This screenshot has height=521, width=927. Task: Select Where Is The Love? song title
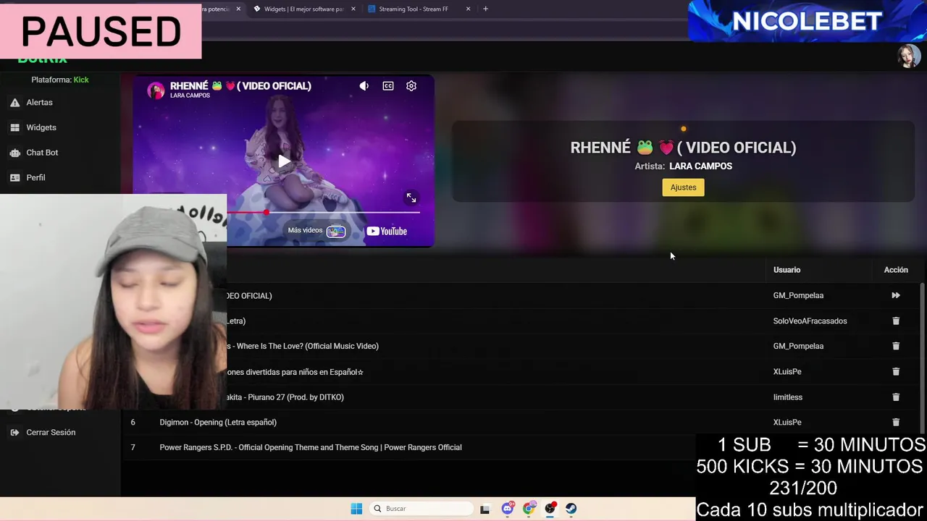pos(303,346)
